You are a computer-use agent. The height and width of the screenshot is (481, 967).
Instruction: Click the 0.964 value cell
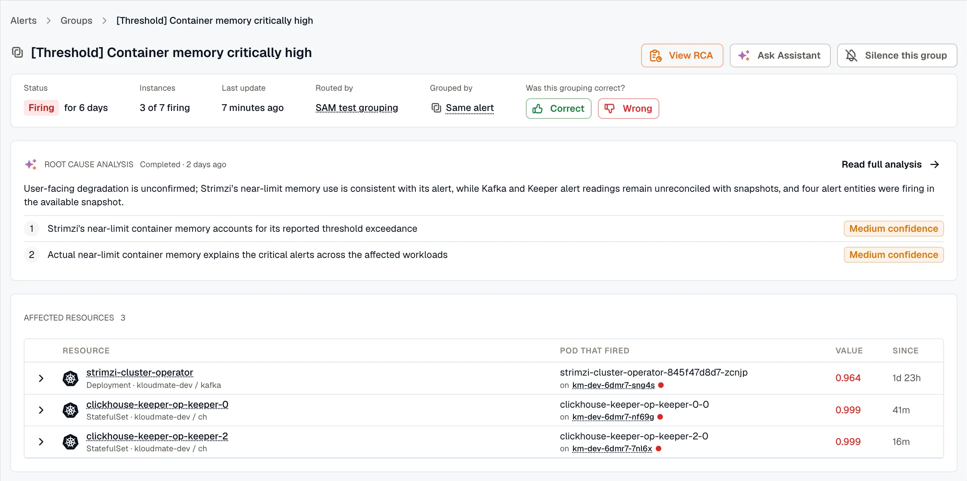(848, 378)
